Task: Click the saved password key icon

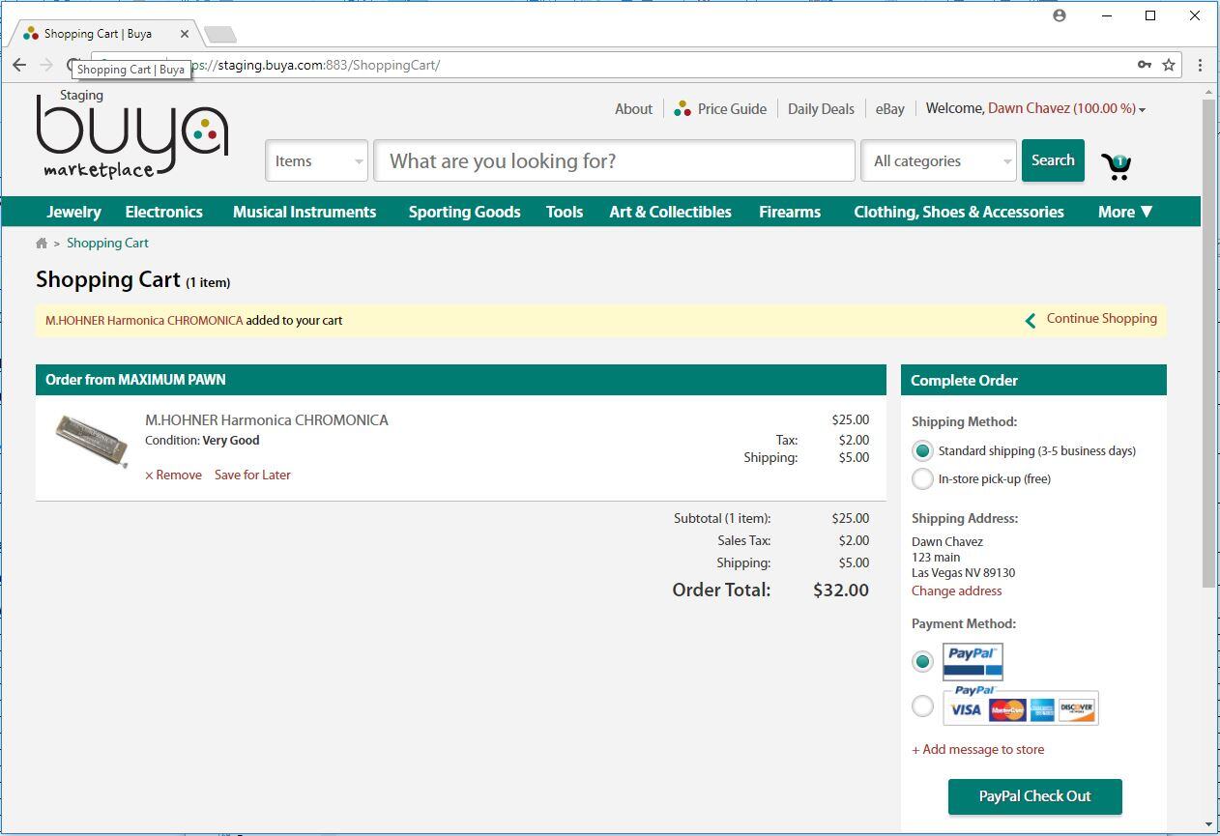Action: click(x=1144, y=65)
